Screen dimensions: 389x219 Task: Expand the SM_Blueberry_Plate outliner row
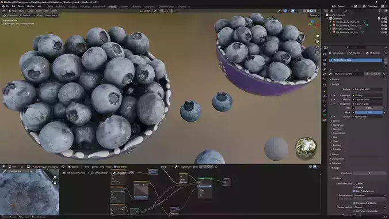[x=331, y=29]
